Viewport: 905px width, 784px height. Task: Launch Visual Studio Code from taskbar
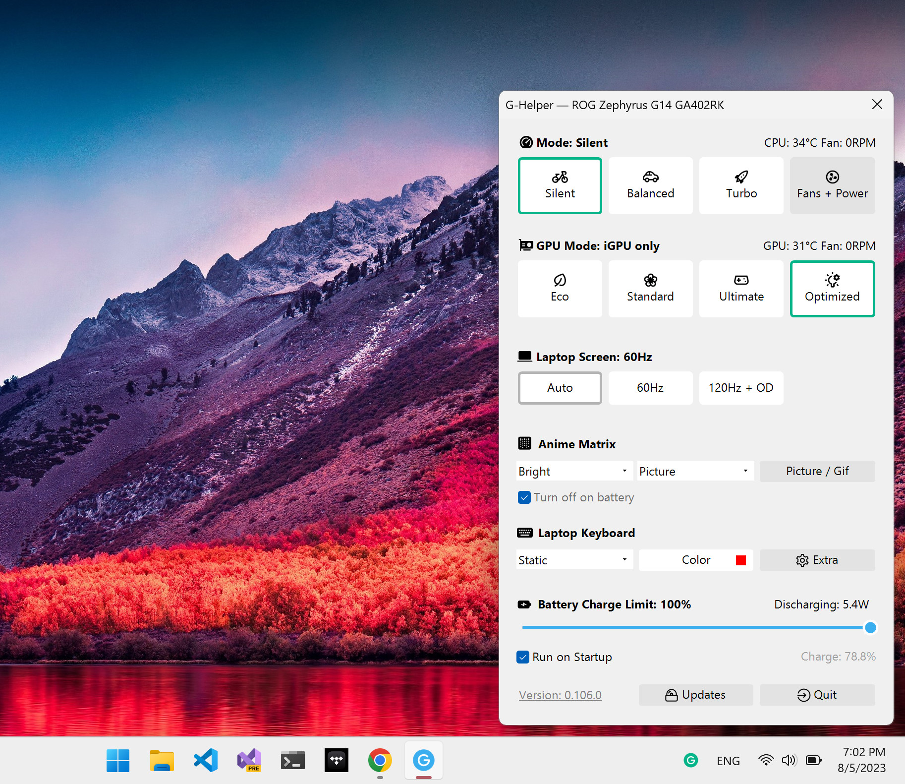pos(206,760)
